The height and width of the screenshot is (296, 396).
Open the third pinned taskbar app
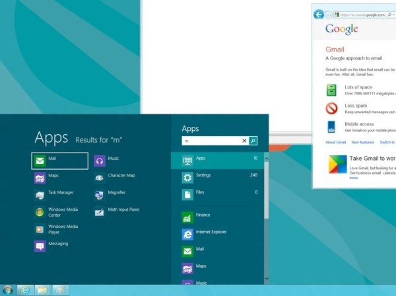tap(60, 290)
